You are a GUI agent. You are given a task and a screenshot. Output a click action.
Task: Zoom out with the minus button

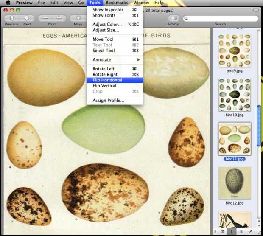[45, 18]
